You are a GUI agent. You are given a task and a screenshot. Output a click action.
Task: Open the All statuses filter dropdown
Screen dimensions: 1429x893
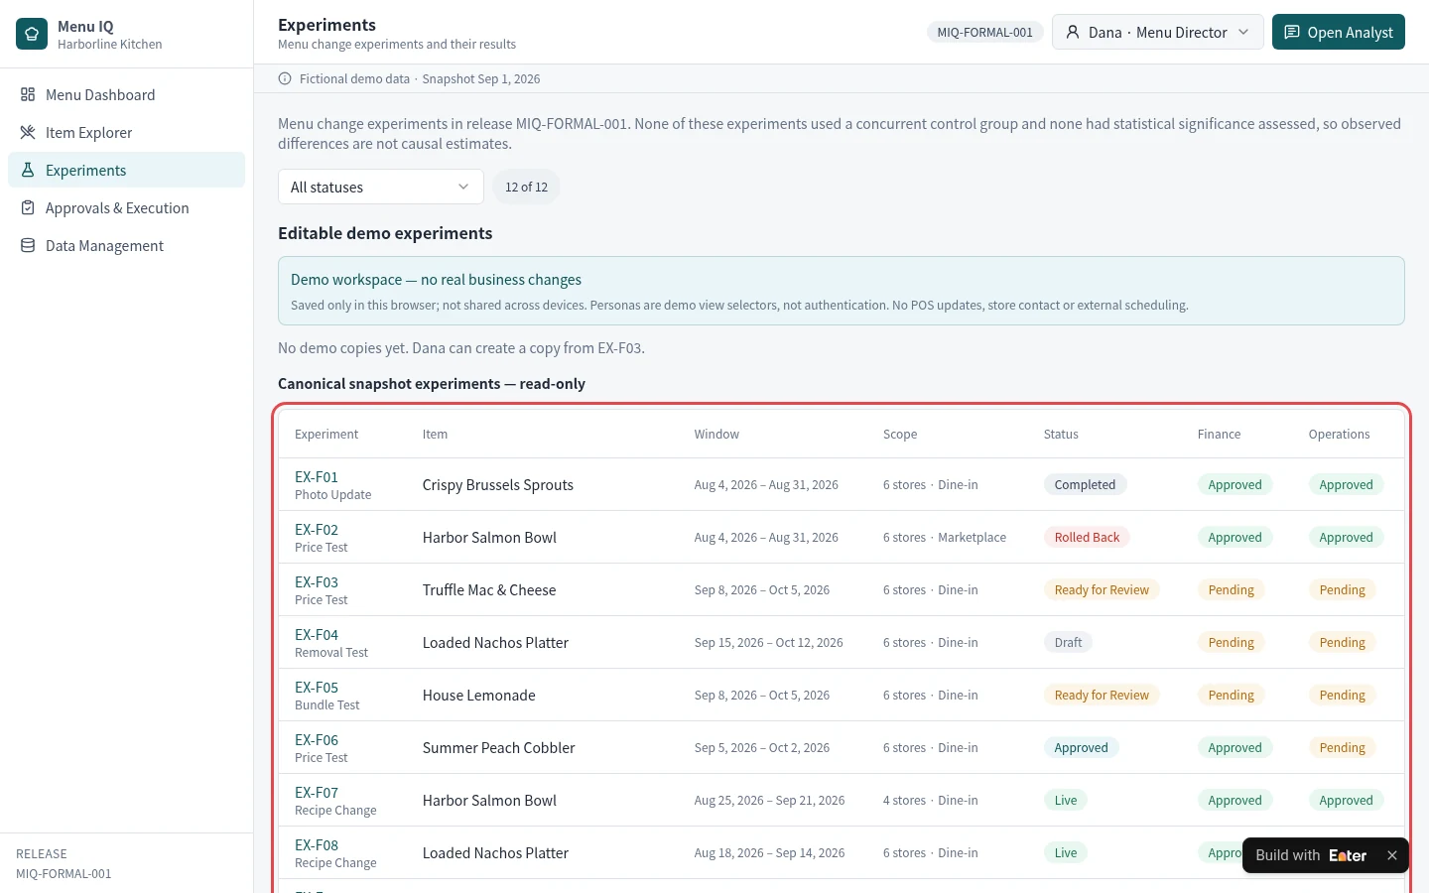tap(381, 187)
